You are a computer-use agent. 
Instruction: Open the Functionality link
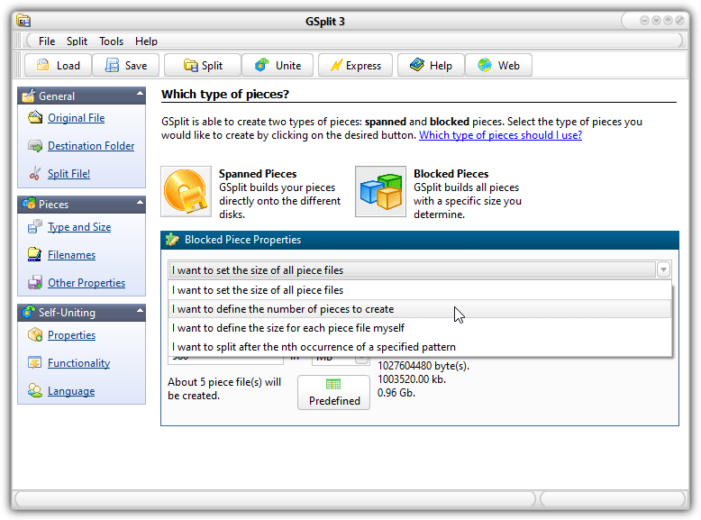pos(78,363)
